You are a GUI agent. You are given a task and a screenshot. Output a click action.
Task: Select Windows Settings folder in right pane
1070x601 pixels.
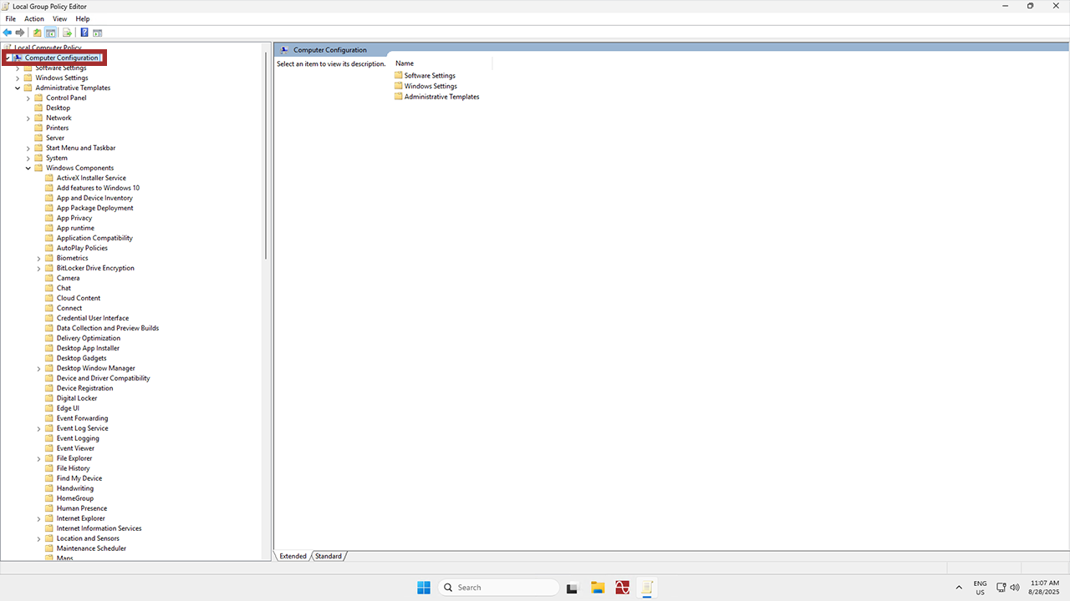(430, 86)
